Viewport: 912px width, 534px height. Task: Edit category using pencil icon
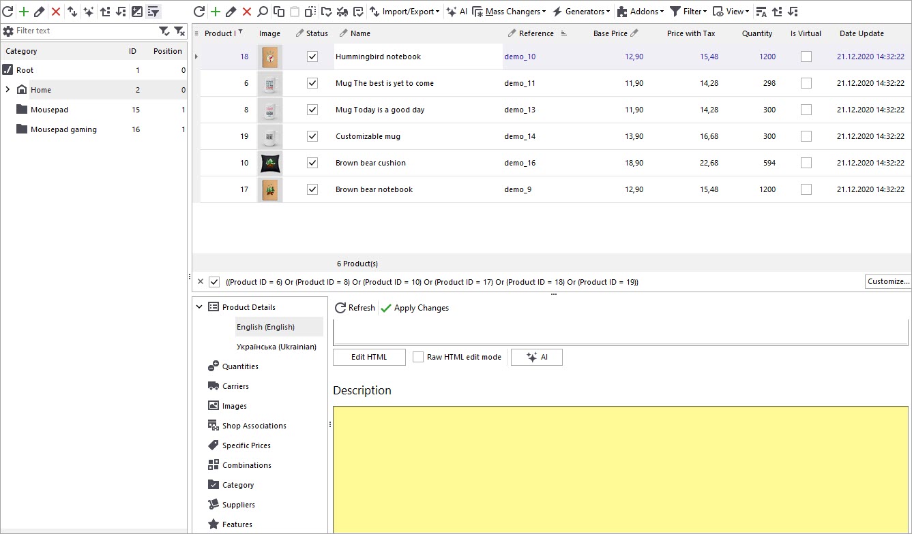pyautogui.click(x=40, y=12)
